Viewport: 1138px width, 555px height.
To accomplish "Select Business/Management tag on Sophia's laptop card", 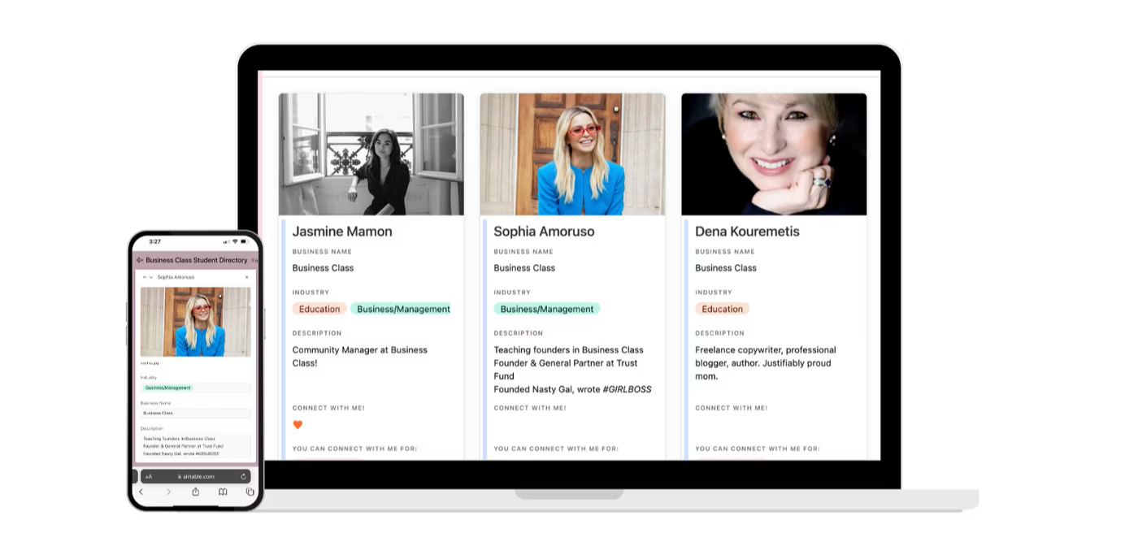I will [547, 309].
